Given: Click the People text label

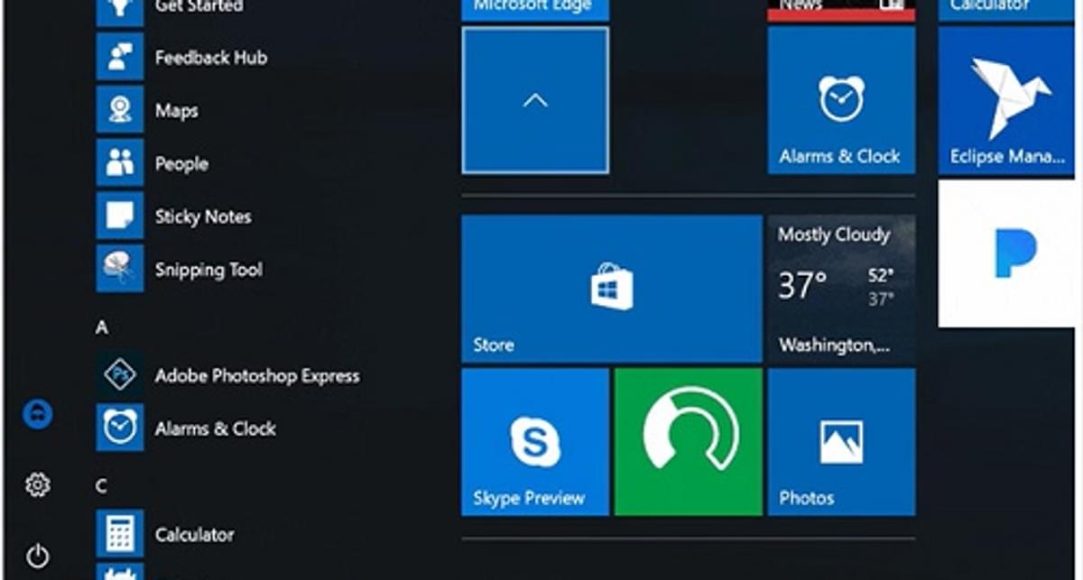Looking at the screenshot, I should point(181,164).
